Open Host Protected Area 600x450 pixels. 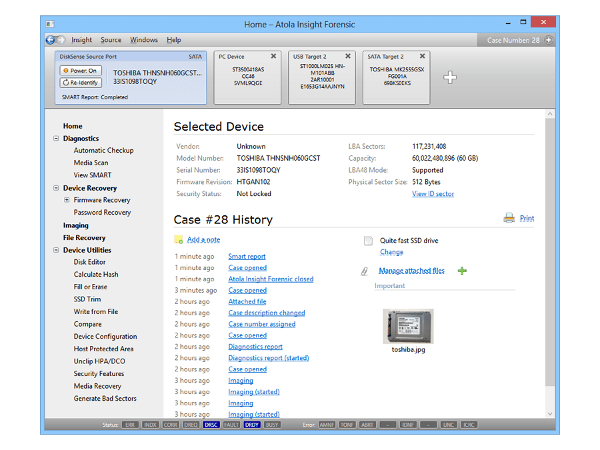[x=104, y=349]
